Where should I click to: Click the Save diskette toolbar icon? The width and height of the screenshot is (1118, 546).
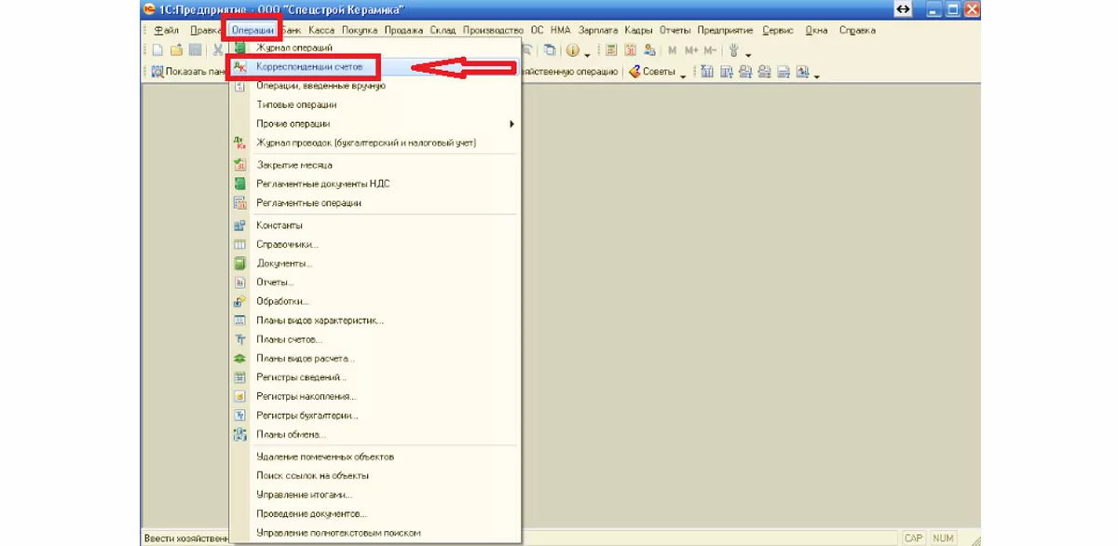(195, 50)
